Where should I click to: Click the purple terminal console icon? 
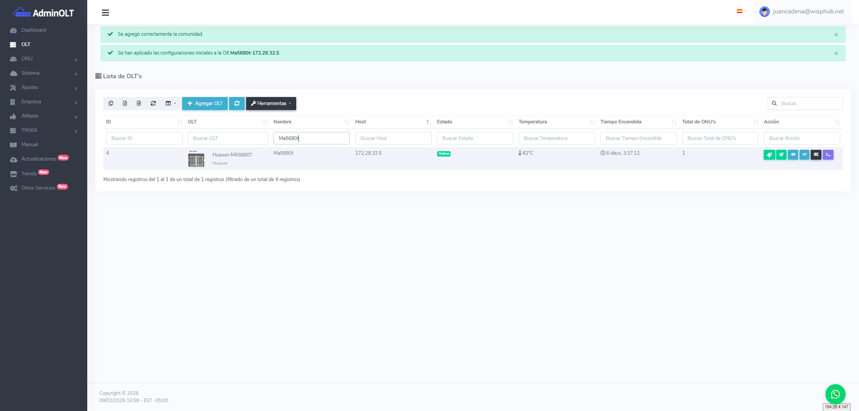(828, 155)
